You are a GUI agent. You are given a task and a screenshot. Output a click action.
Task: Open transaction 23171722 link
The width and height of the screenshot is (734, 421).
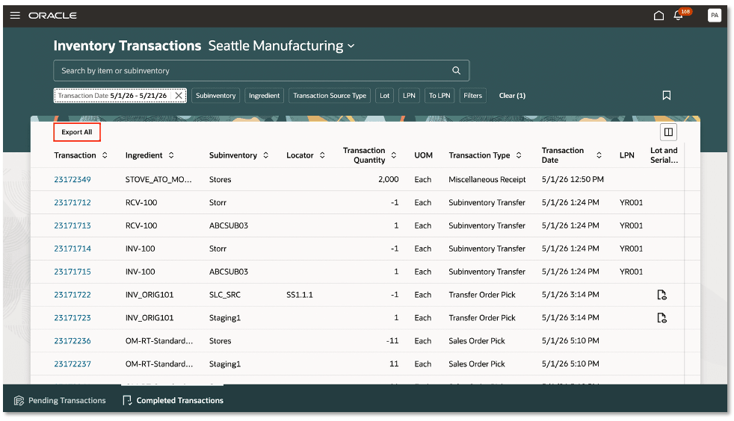pos(73,295)
